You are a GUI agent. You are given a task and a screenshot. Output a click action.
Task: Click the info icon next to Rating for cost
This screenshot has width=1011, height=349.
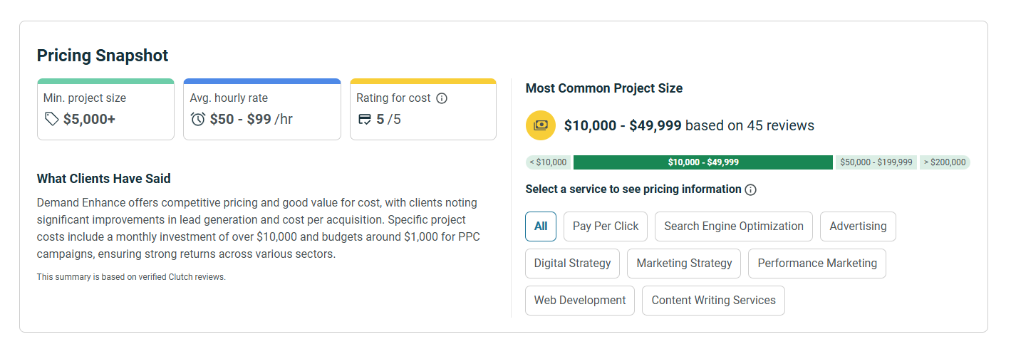pos(442,98)
